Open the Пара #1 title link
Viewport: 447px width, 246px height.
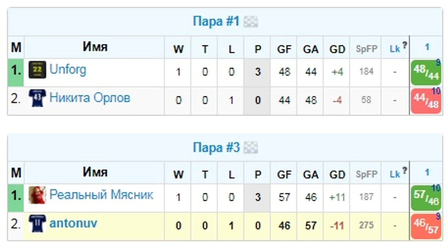pos(216,22)
